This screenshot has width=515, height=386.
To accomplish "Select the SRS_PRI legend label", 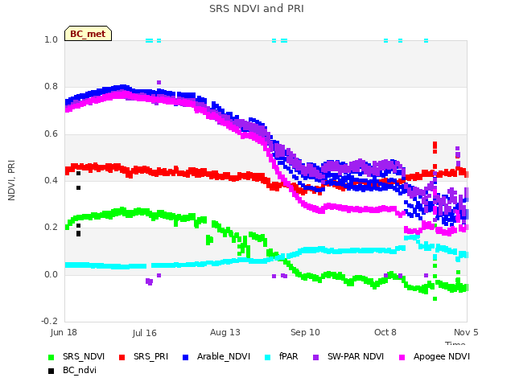I will (150, 357).
